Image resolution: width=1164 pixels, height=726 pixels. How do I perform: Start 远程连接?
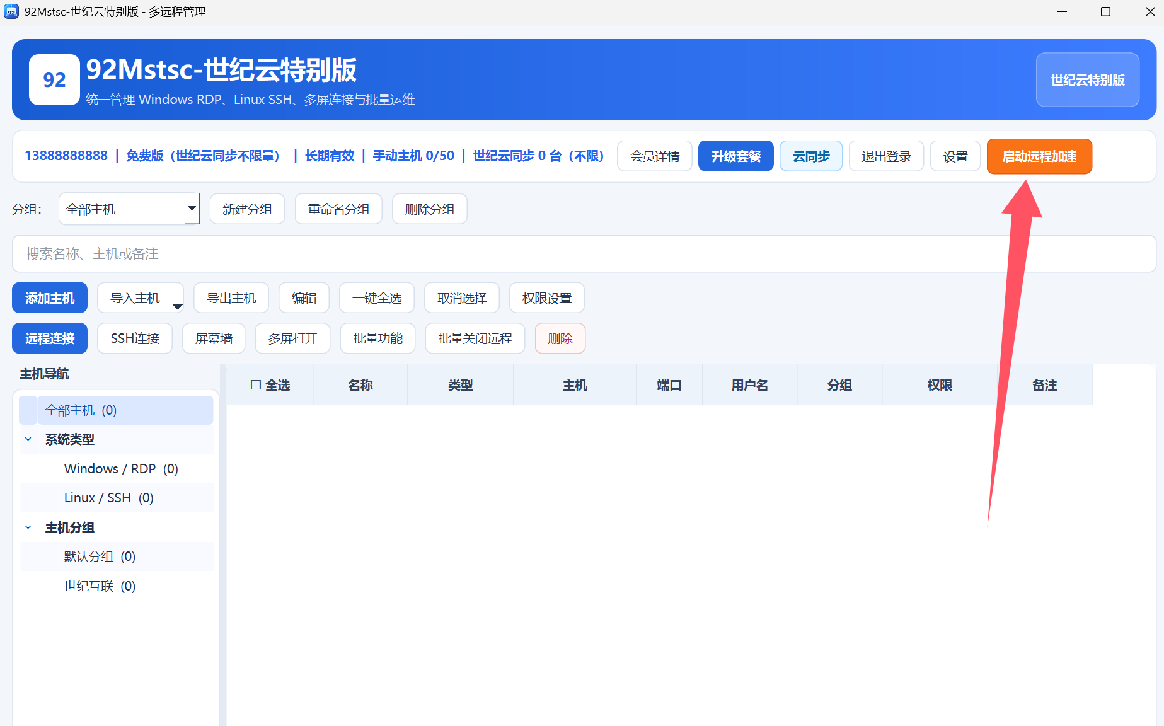(x=50, y=338)
